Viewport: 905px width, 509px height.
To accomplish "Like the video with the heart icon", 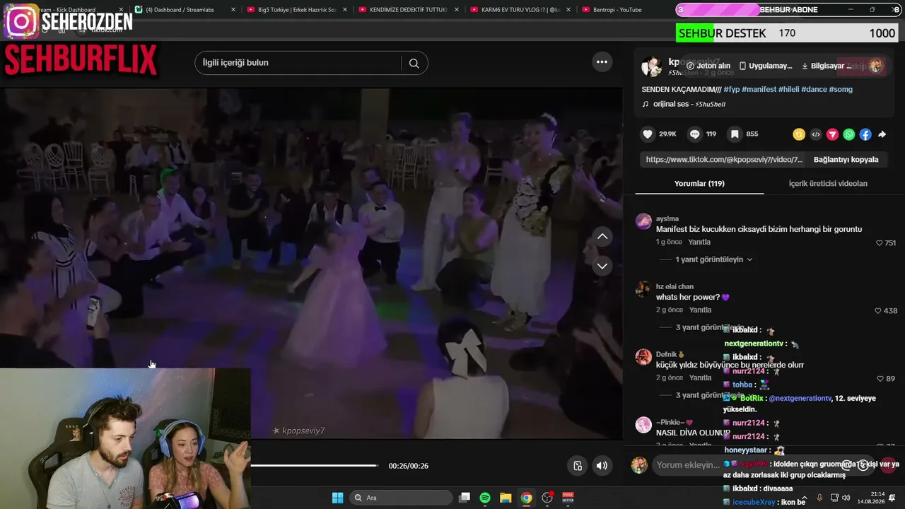I will (x=648, y=134).
